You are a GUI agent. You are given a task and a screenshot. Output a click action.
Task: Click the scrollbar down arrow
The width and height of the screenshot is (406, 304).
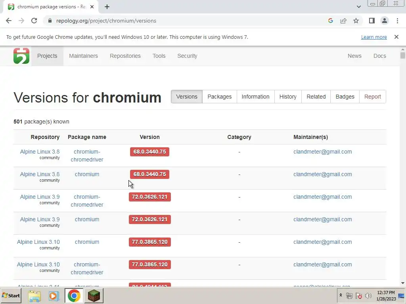403,283
